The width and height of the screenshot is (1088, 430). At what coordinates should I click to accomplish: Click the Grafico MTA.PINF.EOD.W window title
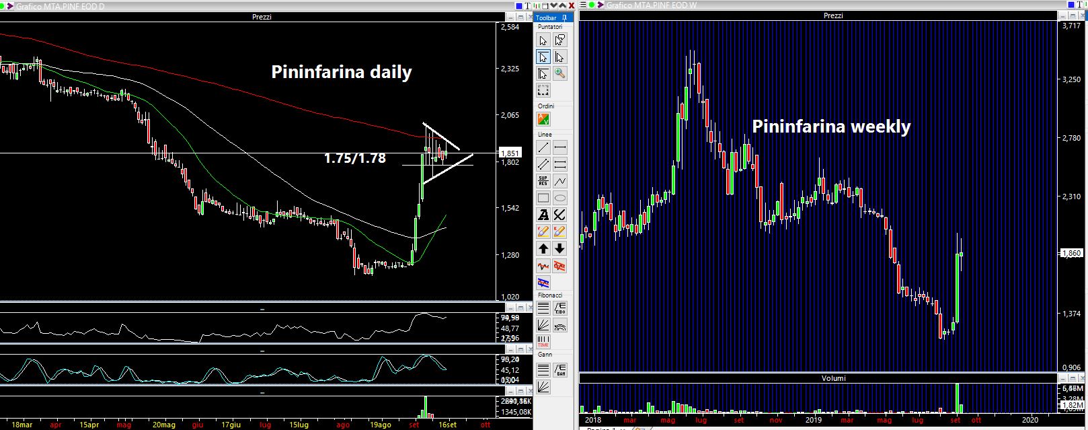pos(652,5)
